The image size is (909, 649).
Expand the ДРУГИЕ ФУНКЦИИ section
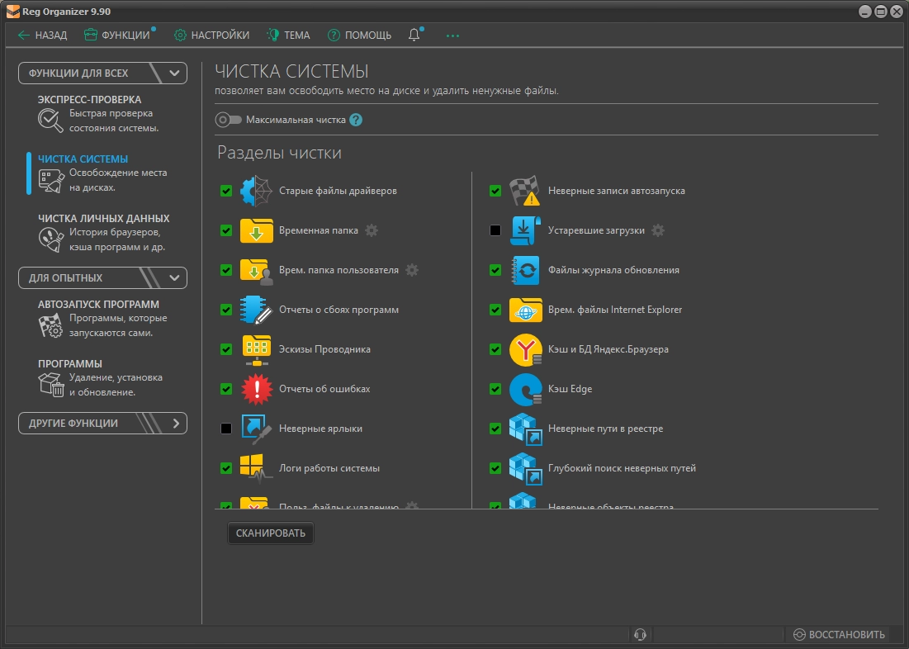point(174,423)
